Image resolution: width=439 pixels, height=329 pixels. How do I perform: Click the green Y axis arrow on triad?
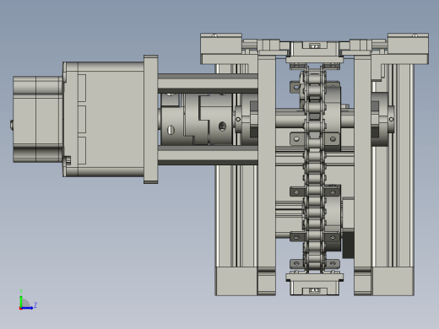21,300
